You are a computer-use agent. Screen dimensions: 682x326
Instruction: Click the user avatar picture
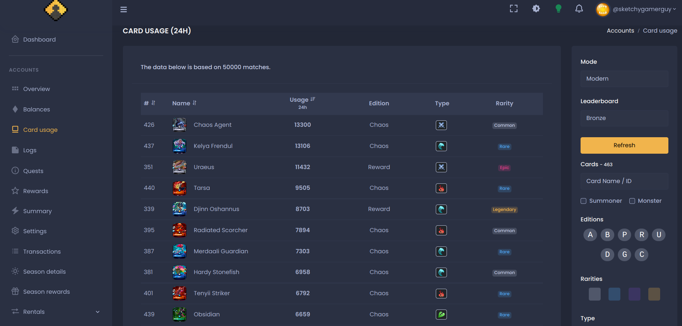[603, 9]
